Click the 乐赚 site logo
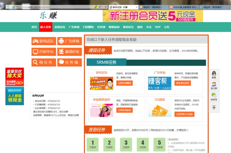The width and height of the screenshot is (231, 153). tap(48, 16)
